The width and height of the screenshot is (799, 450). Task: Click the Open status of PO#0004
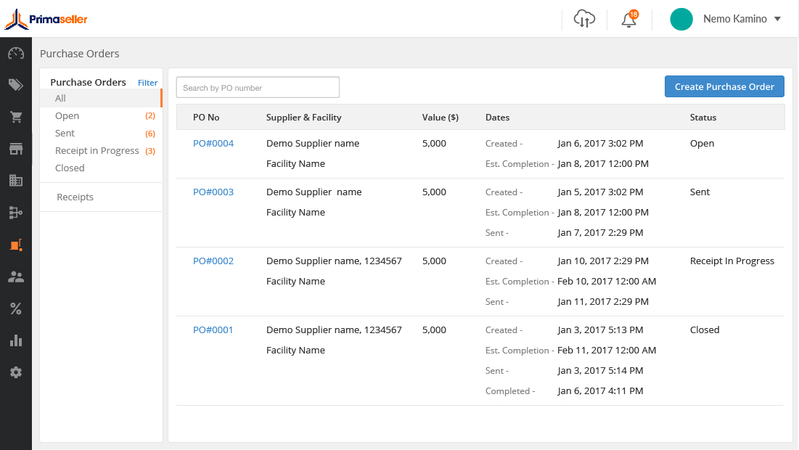click(702, 143)
